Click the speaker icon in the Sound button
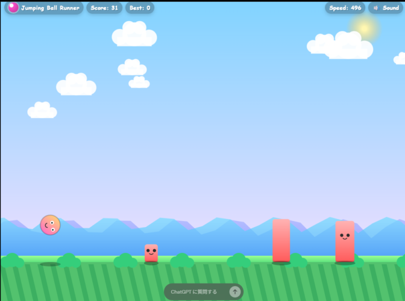The image size is (405, 301). click(376, 8)
